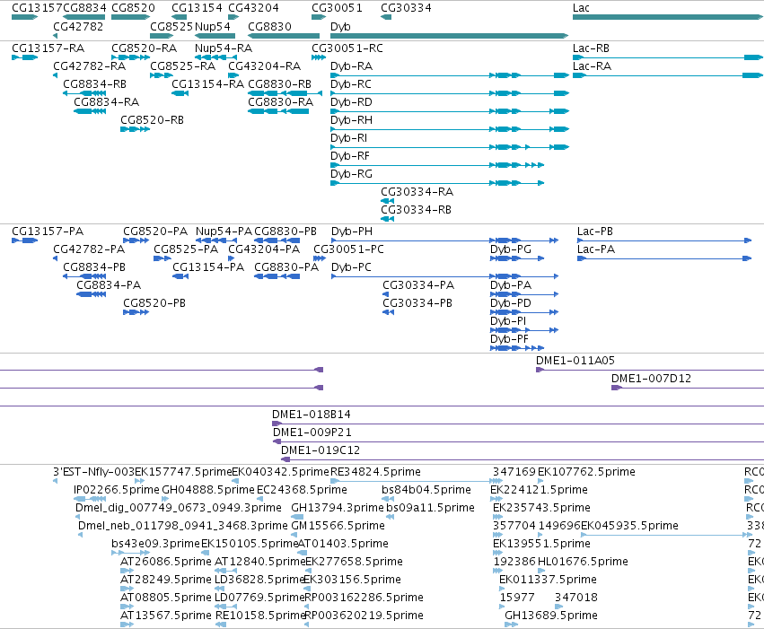
Task: Click the CG42782 gene label
Action: (78, 26)
